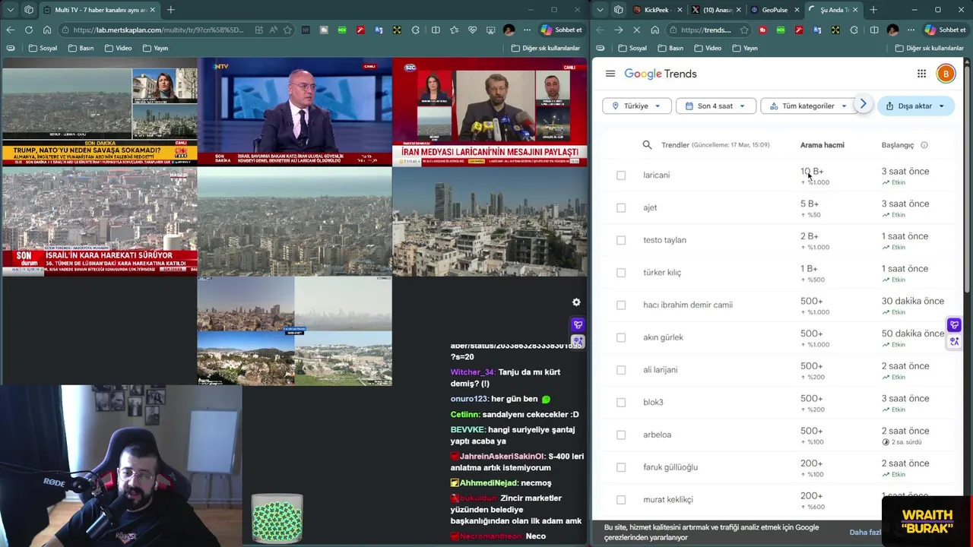Check the ali larijani checkbox
The height and width of the screenshot is (547, 973).
click(621, 370)
